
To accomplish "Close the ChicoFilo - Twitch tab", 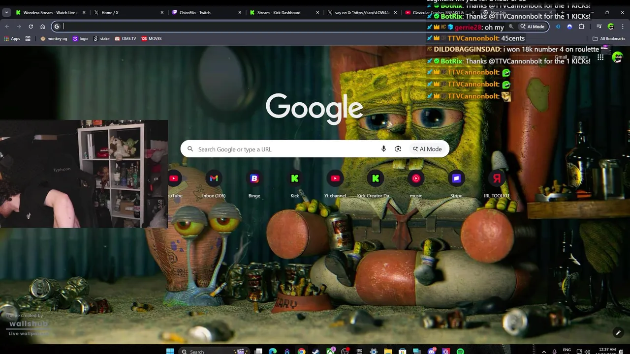I will (x=240, y=13).
